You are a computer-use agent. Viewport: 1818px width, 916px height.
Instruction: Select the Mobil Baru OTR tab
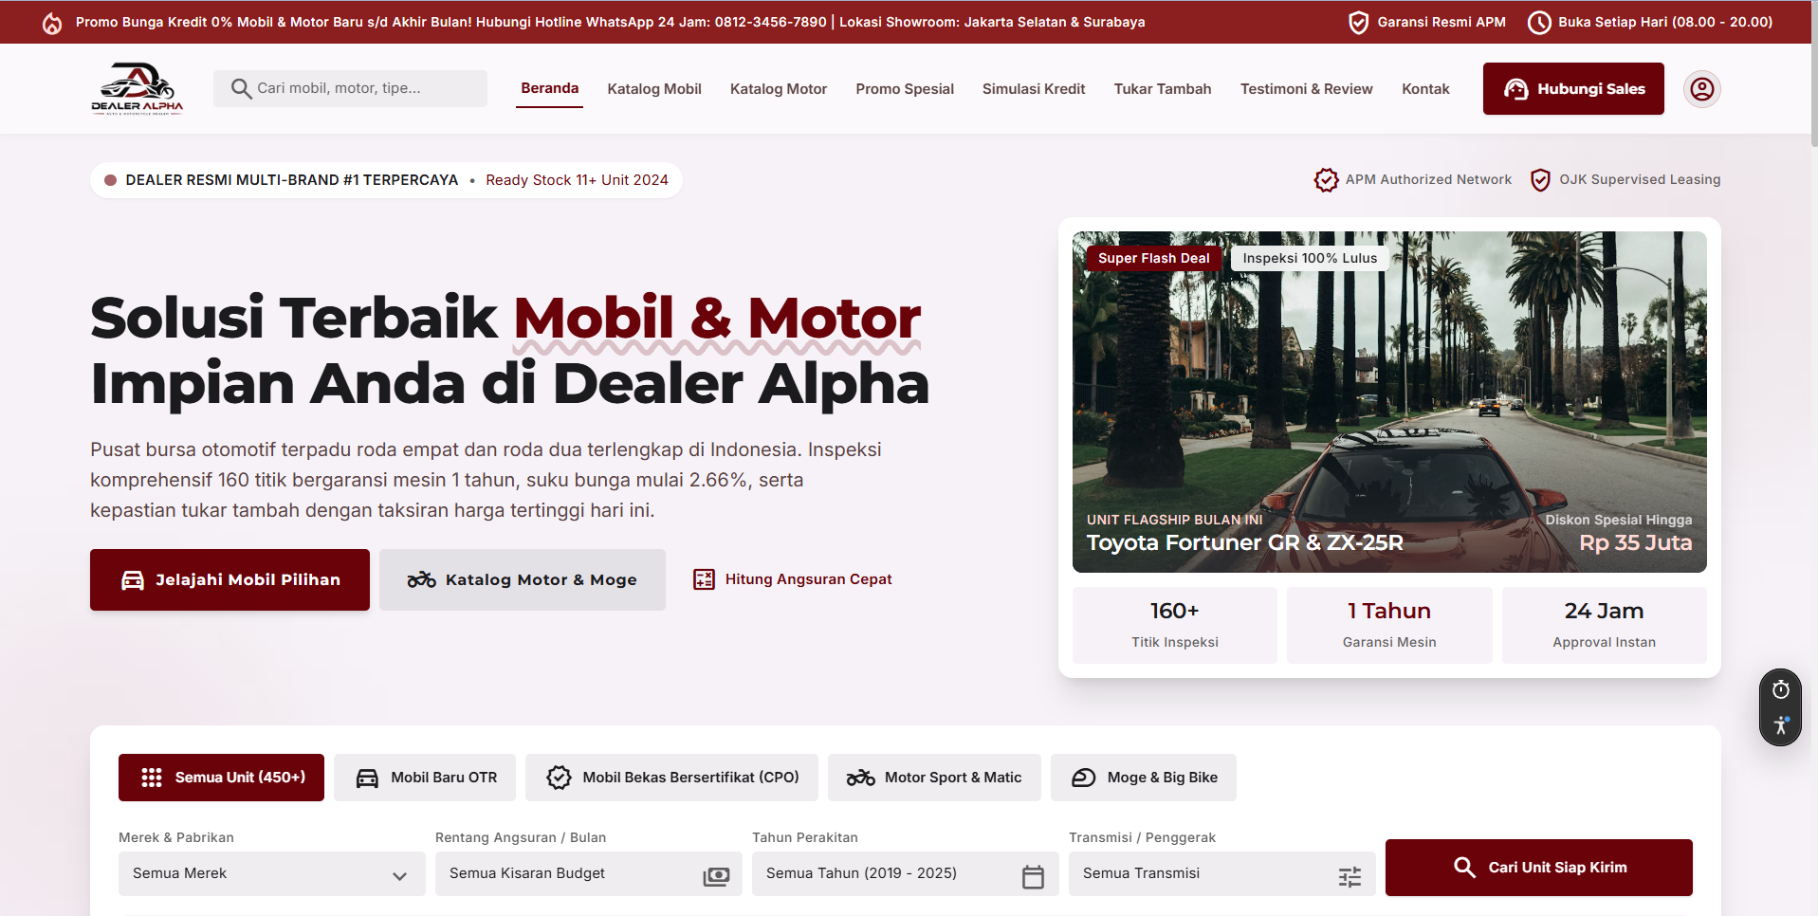[x=425, y=778]
